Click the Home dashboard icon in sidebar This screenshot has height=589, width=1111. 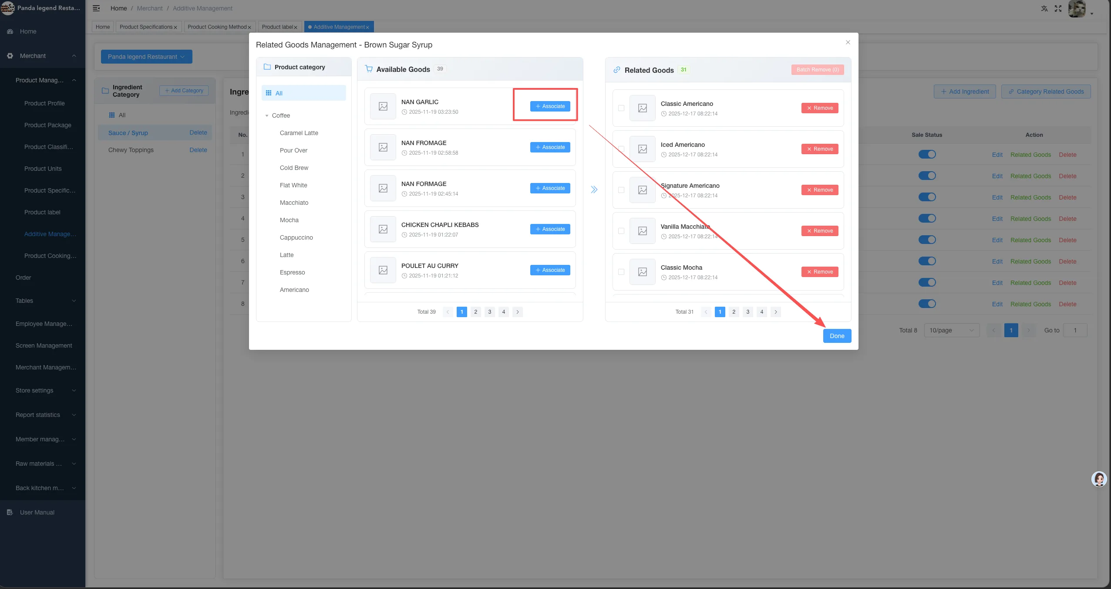point(10,31)
